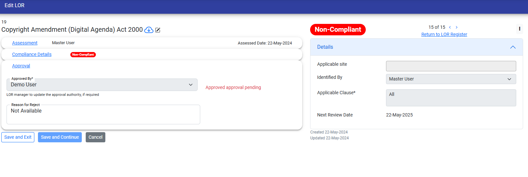This screenshot has height=177, width=528.
Task: Click the Save and Exit button
Action: click(x=18, y=137)
